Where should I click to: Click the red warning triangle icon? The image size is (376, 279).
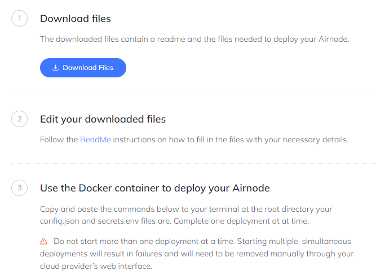(x=44, y=241)
